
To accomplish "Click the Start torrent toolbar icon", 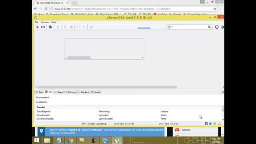I will 65,27.
